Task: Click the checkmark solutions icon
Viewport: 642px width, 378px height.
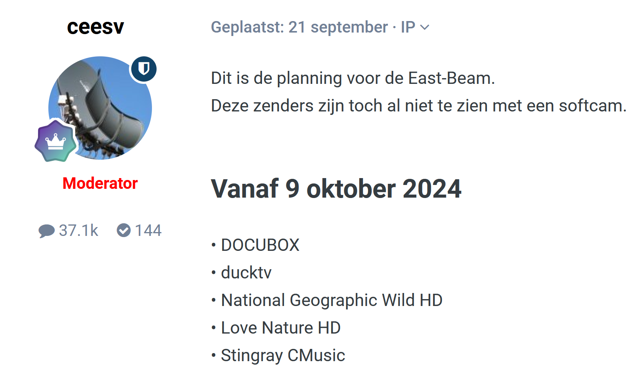Action: pos(124,230)
